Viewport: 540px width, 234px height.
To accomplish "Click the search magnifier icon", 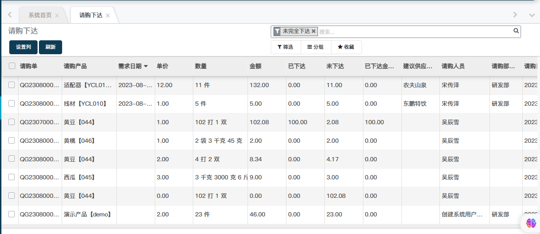I will point(516,32).
